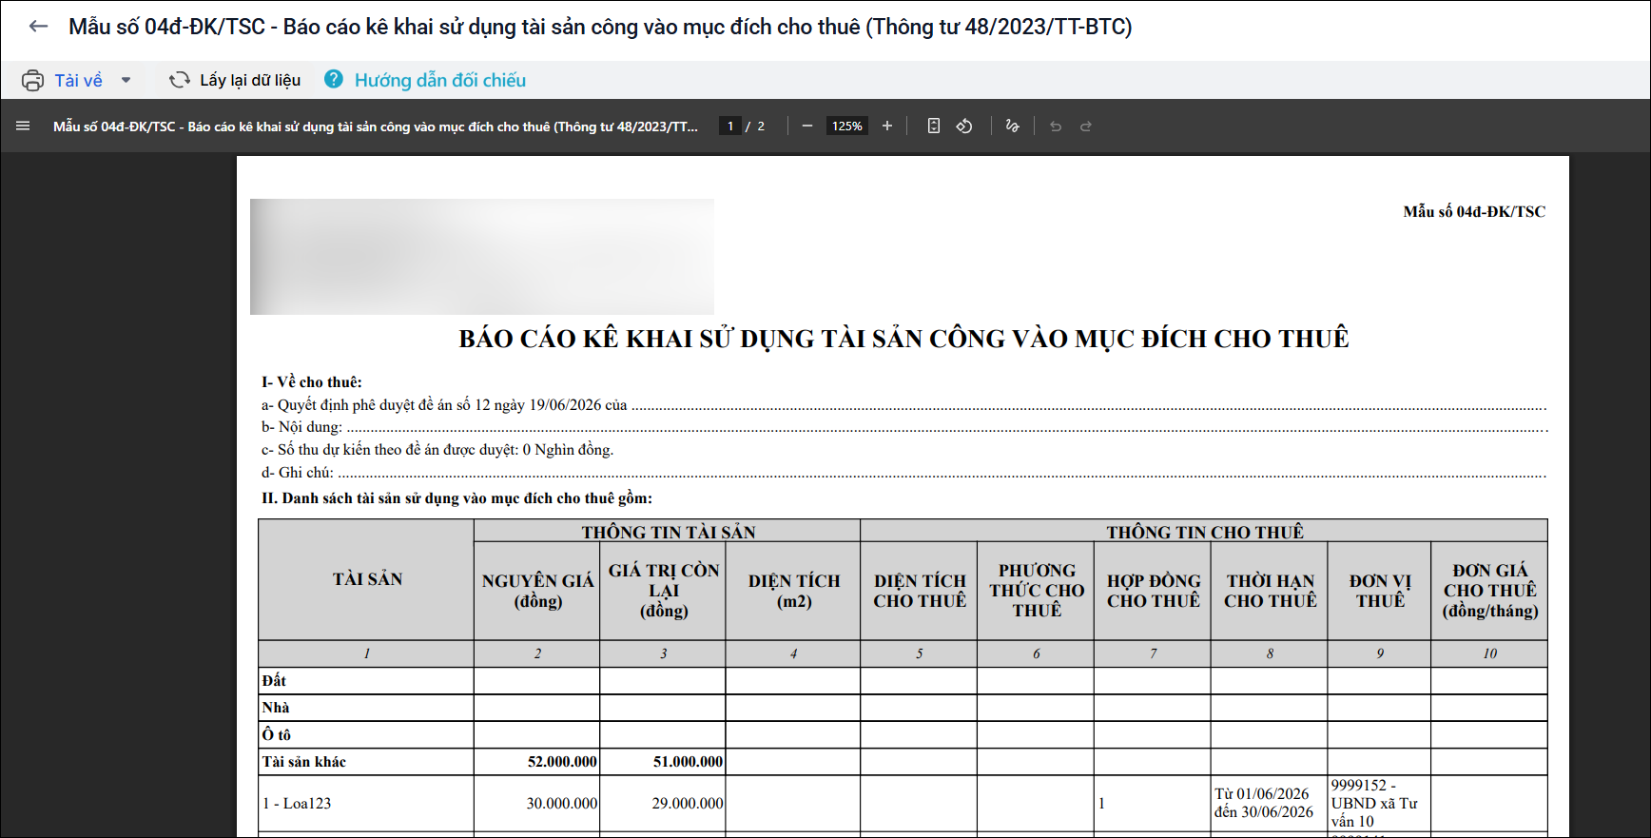Click the THỜI HẠN CHO THUÊ header
This screenshot has width=1651, height=838.
tap(1270, 591)
